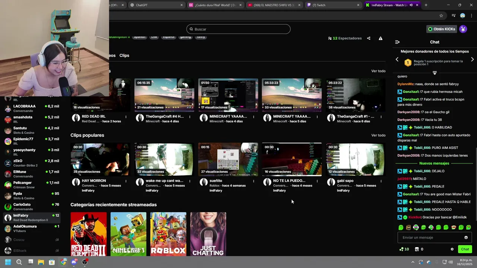Click the Enviar un mensaje input
Viewport: 477px width, 268px height.
click(x=435, y=237)
